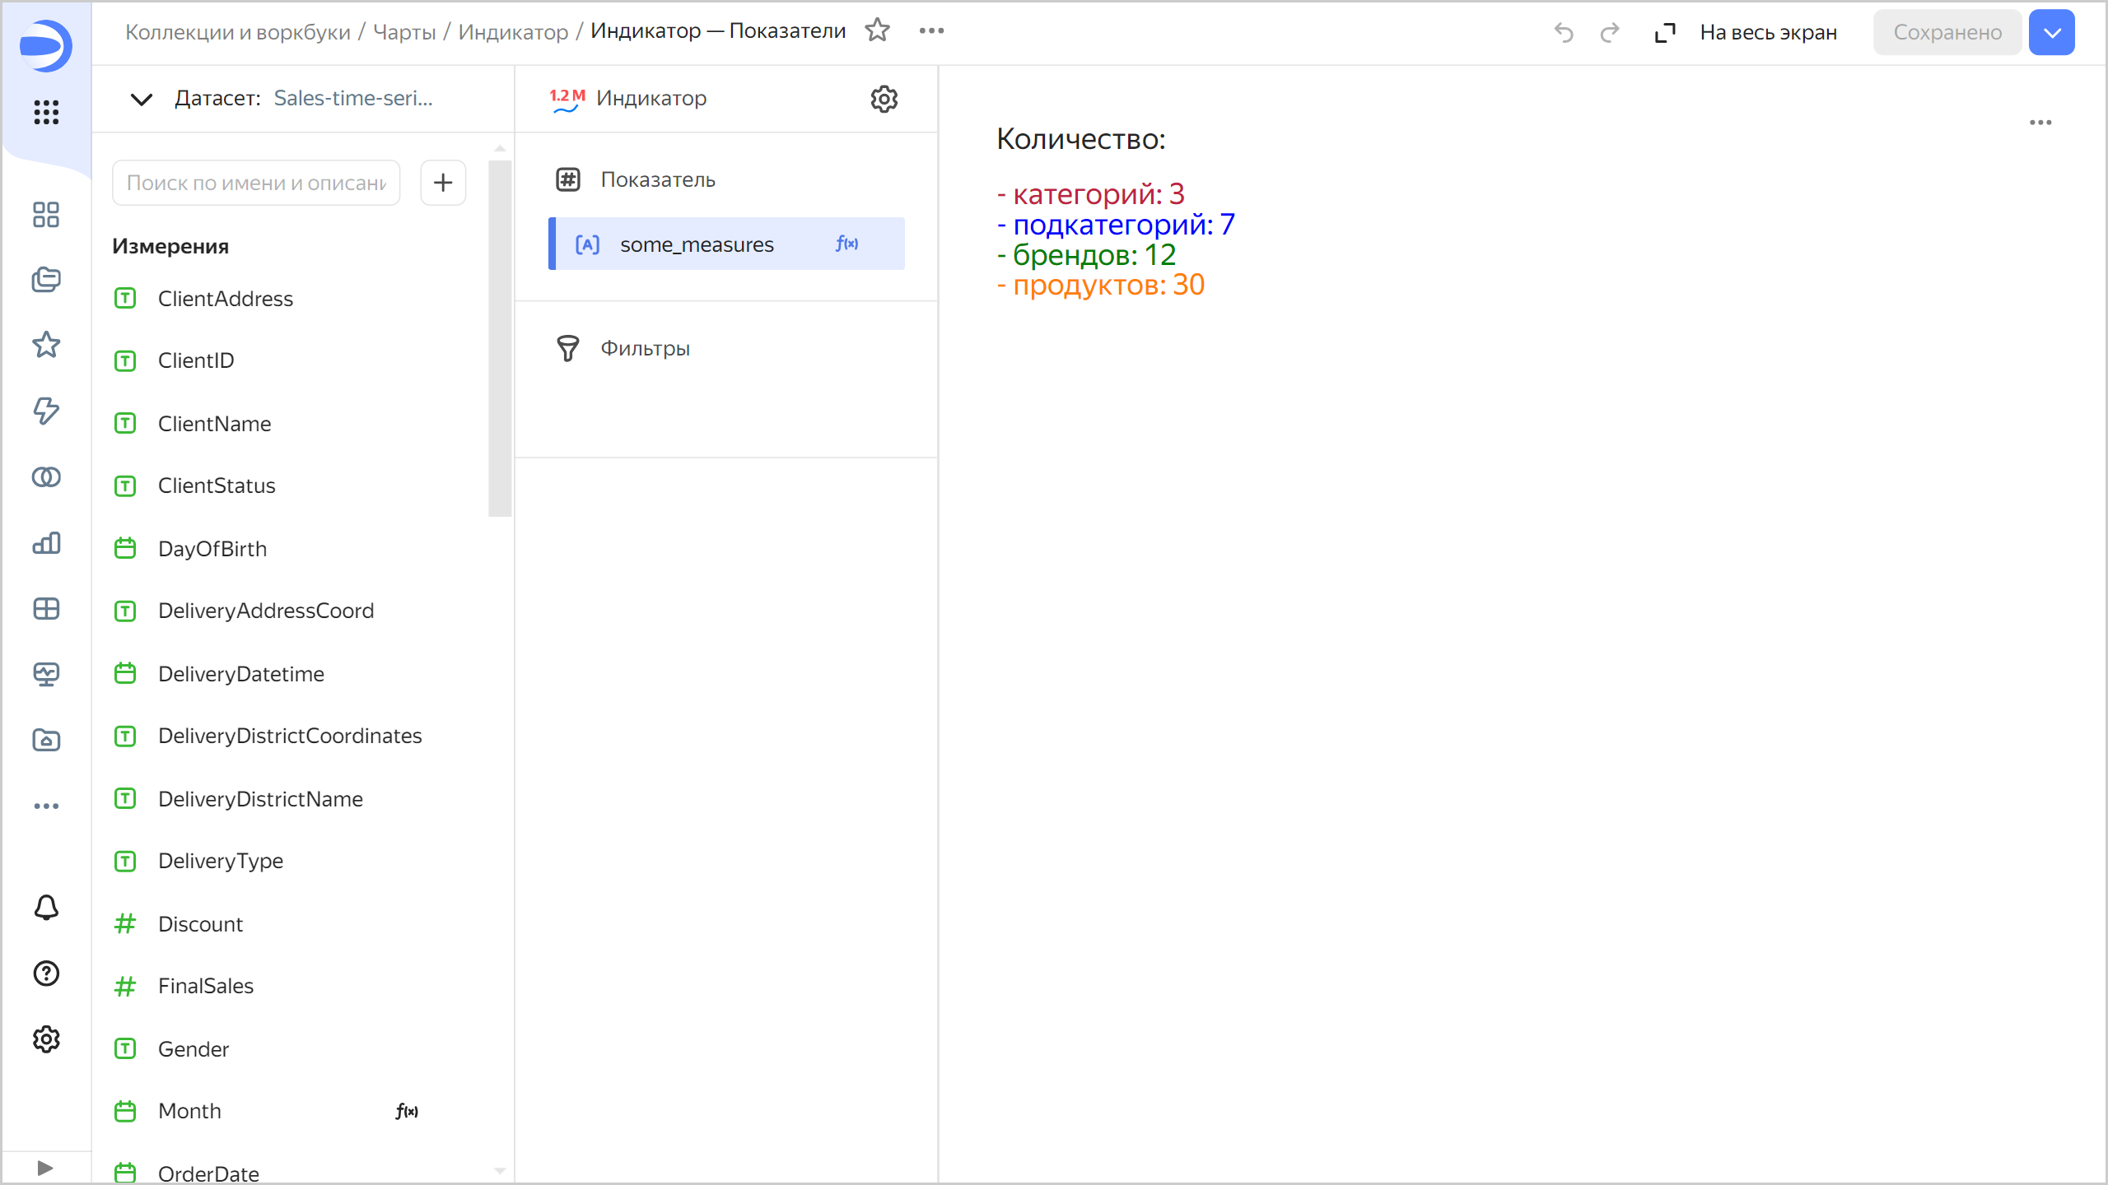Image resolution: width=2108 pixels, height=1185 pixels.
Task: Click the add field plus button
Action: pyautogui.click(x=443, y=183)
